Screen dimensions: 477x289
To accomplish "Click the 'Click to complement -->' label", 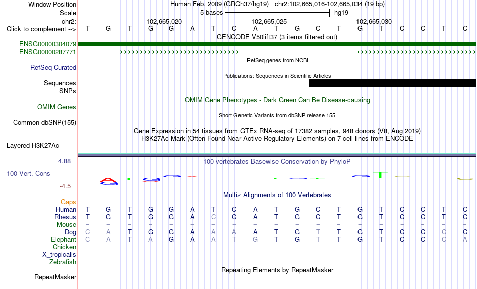I will (41, 29).
